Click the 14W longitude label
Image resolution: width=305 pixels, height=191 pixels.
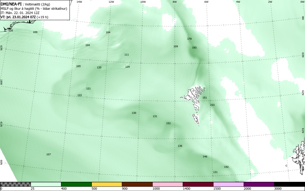pyautogui.click(x=79, y=2)
